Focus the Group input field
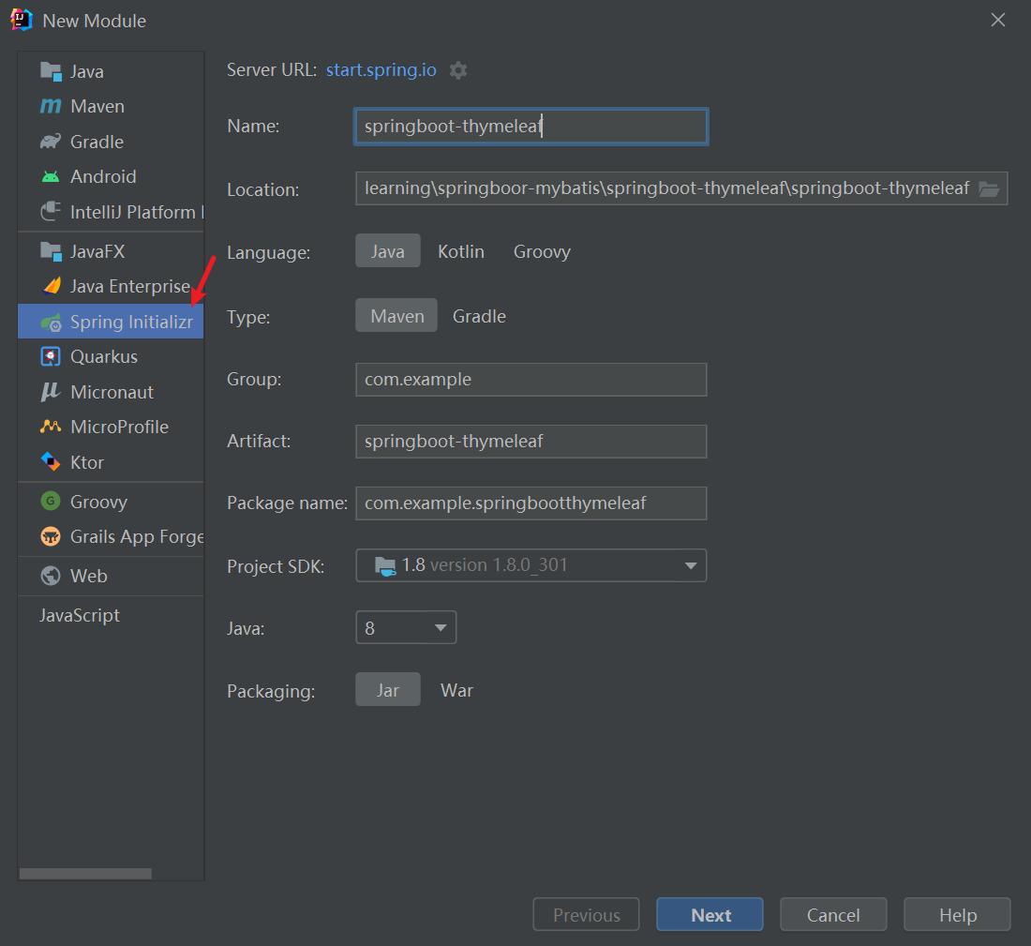1031x946 pixels. (531, 380)
